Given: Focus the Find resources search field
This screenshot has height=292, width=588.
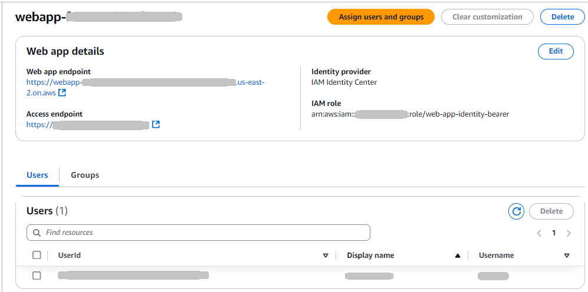Looking at the screenshot, I should click(x=201, y=233).
